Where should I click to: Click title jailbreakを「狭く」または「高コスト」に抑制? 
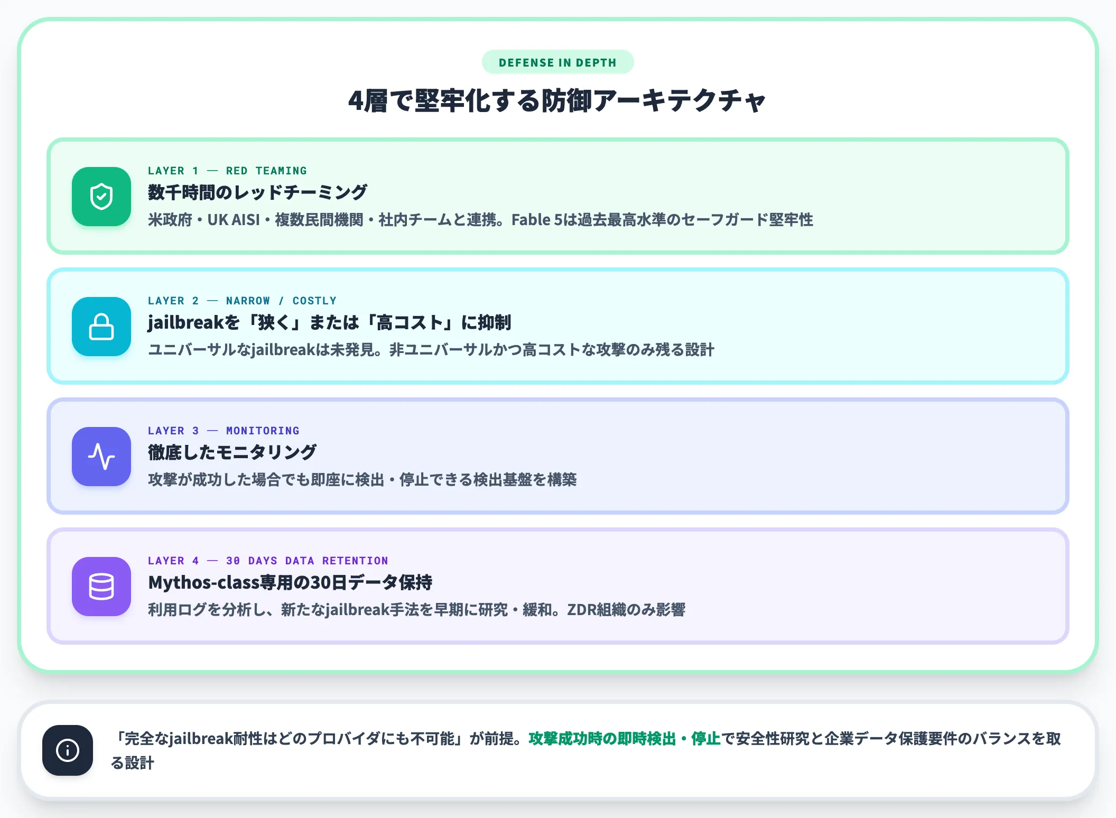pos(329,322)
